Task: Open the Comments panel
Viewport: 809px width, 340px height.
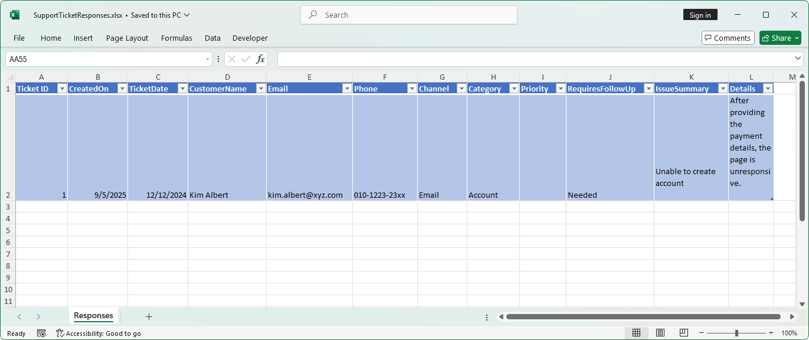Action: [728, 37]
